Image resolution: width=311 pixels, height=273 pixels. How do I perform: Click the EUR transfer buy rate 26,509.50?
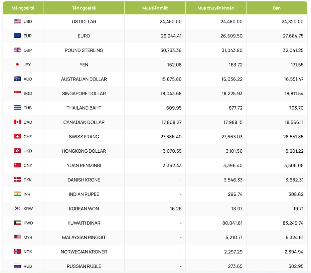click(231, 36)
